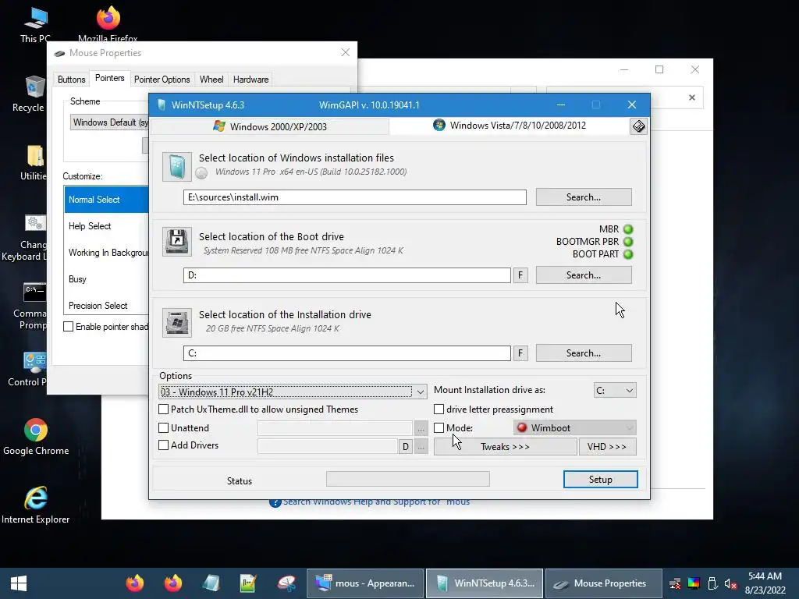Open the Pointers tab in Mouse Properties
Image resolution: width=799 pixels, height=599 pixels.
(109, 78)
